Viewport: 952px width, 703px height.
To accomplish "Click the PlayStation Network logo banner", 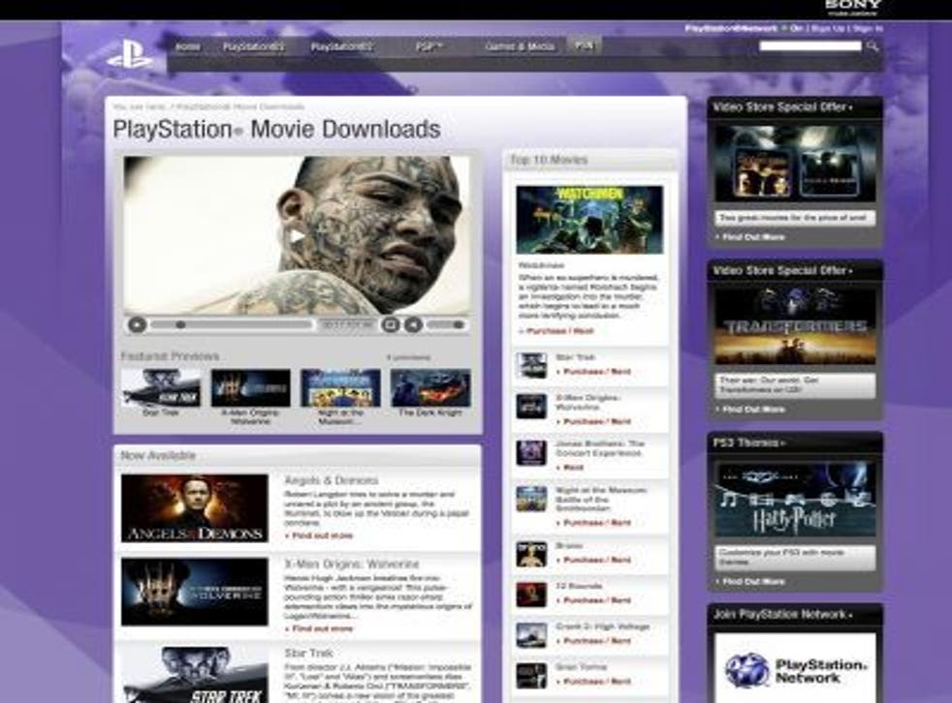I will coord(795,668).
